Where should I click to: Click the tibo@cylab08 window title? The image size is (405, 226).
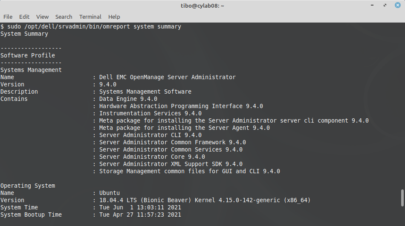202,6
